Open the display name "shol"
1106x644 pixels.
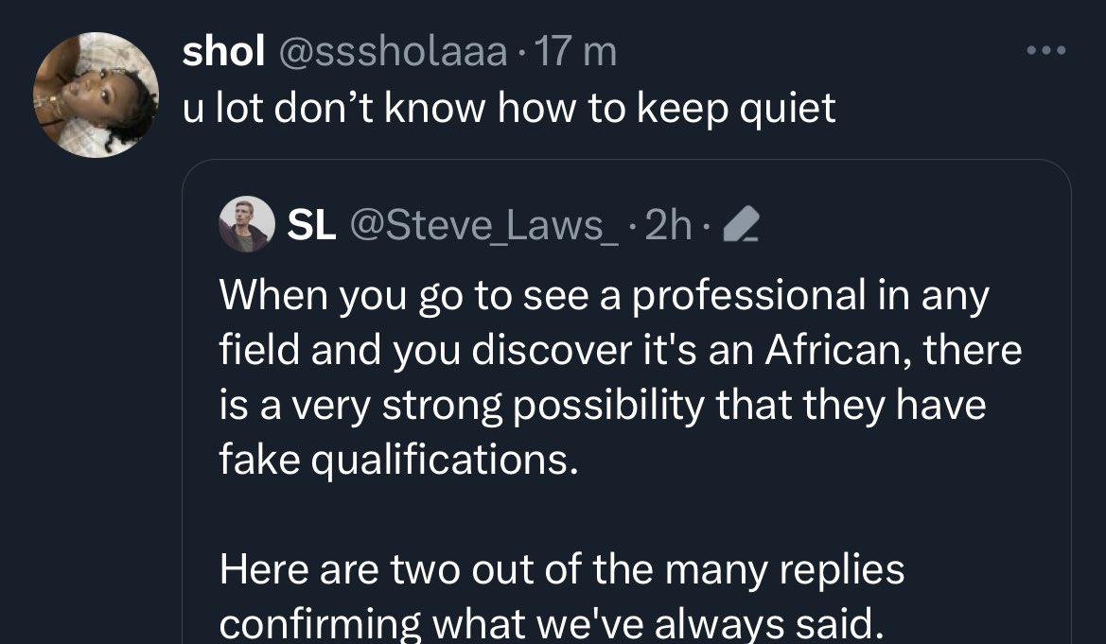tap(222, 52)
